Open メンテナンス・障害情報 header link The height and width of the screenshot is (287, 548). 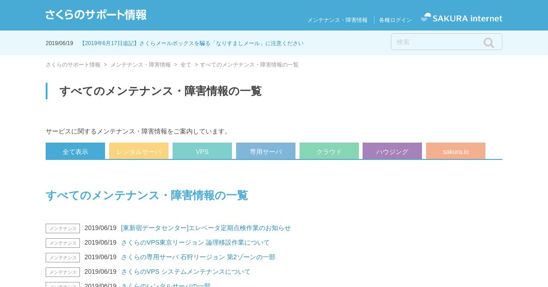tap(337, 20)
